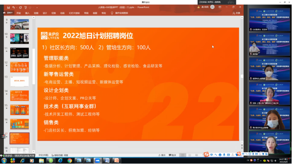Viewport: 292px width, 164px height.
Task: Click the warning triangle icon in title bar
Action: point(198,7)
